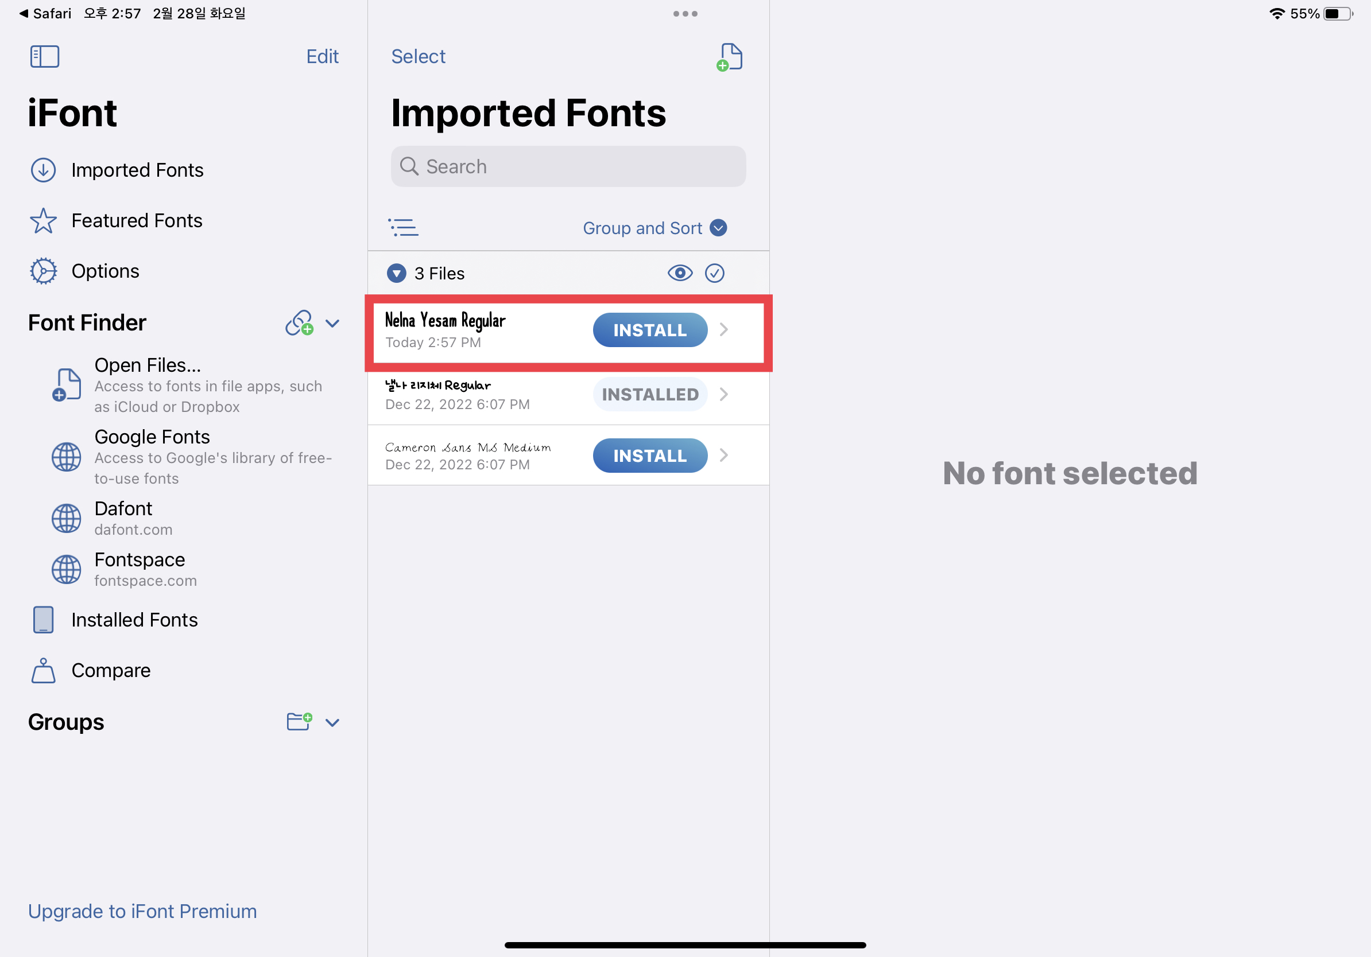Screen dimensions: 1371x957
Task: Toggle the eye preview icon for 3 Files
Action: click(x=680, y=273)
